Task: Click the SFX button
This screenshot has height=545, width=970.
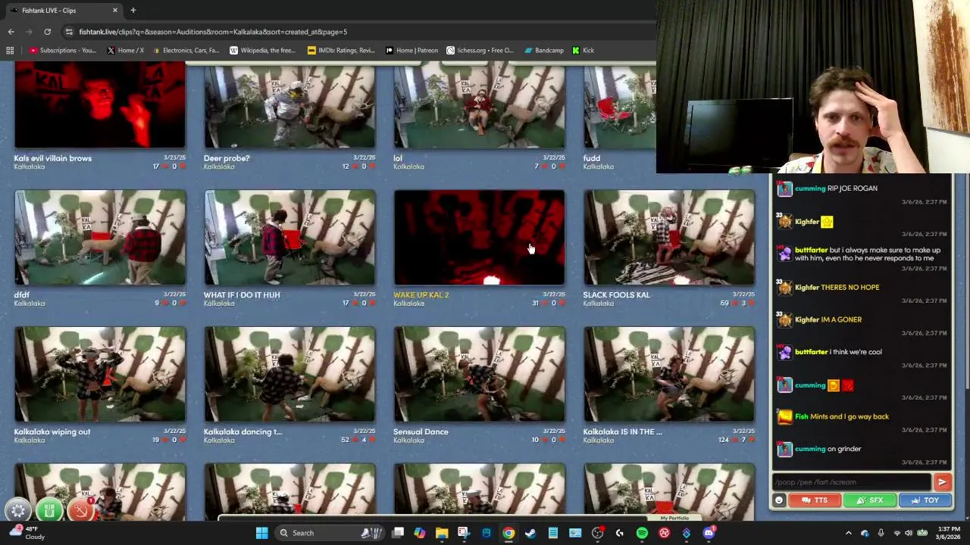Action: [x=869, y=500]
